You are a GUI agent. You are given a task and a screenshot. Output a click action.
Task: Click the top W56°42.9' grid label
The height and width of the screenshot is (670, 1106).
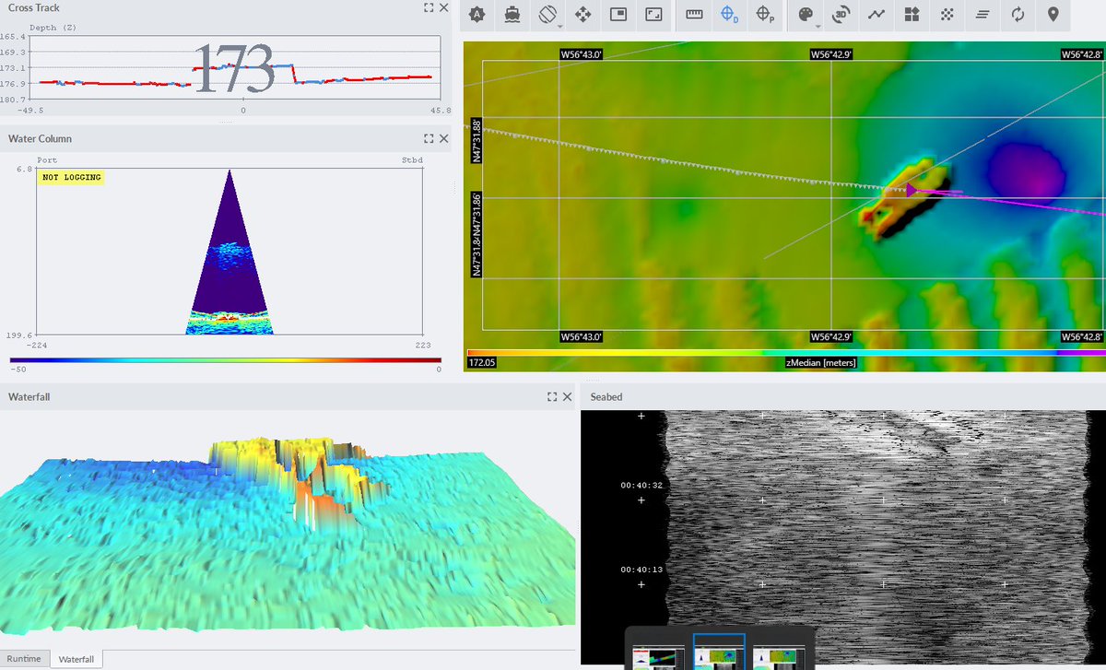[830, 55]
